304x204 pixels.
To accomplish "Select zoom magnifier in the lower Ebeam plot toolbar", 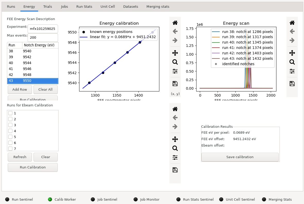I will [175, 148].
